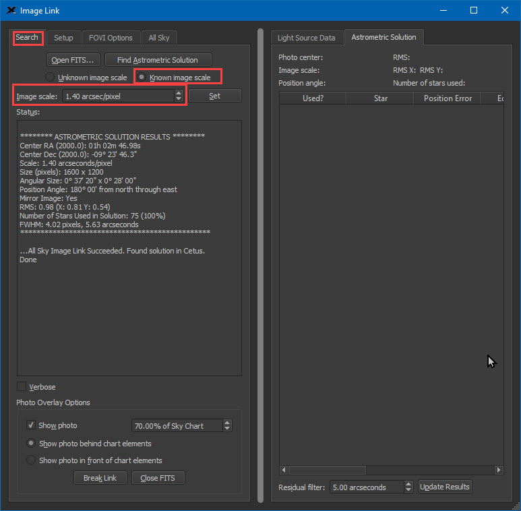Screen dimensions: 521x511
Task: Switch to the Search tab
Action: [x=27, y=38]
